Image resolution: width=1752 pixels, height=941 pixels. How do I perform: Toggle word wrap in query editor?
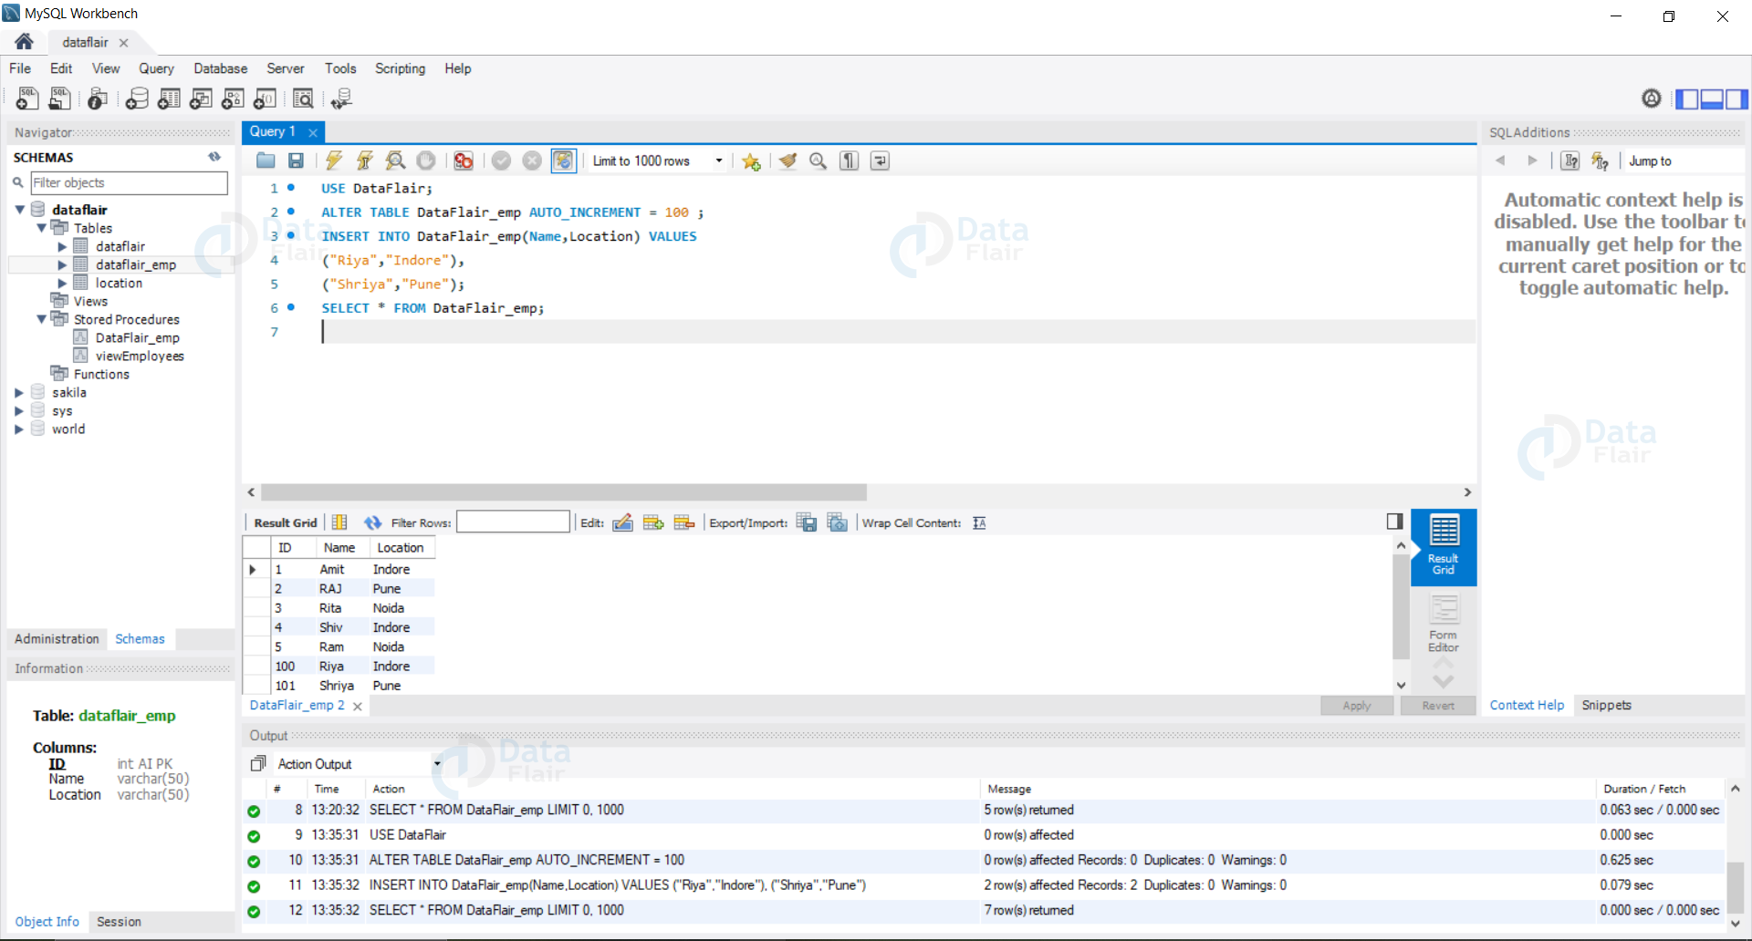[x=880, y=161]
